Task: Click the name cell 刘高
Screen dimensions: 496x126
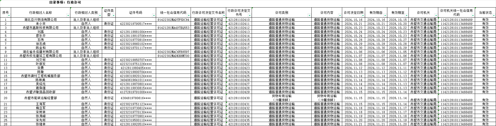Action: (41, 32)
